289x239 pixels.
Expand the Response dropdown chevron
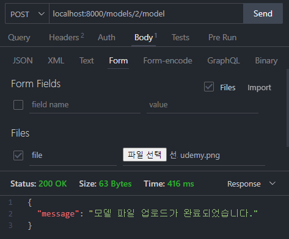tap(273, 184)
